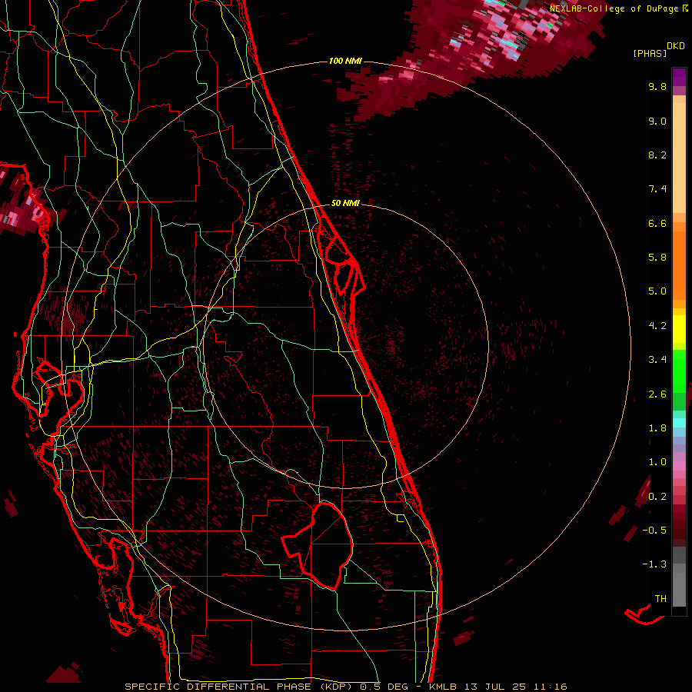Click the 9.8 legend value

[x=657, y=86]
